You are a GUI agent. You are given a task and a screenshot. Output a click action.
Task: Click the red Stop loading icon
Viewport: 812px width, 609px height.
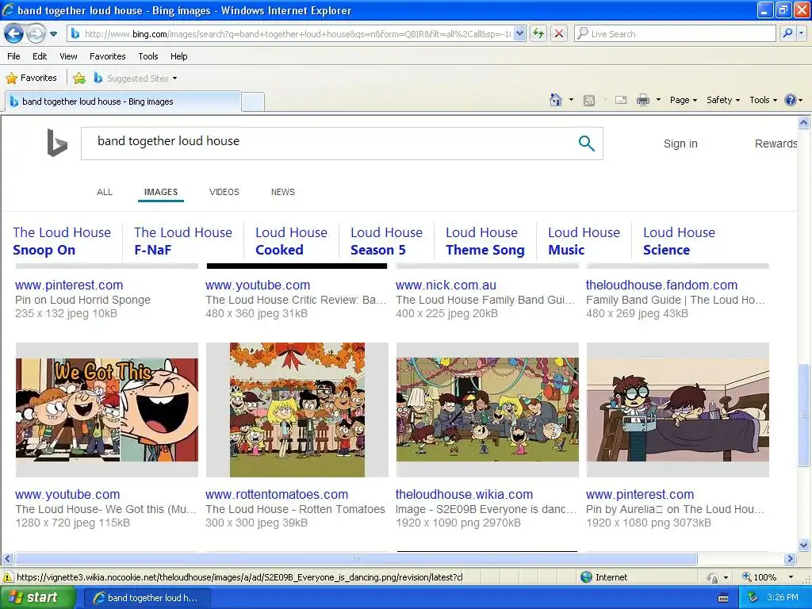559,33
